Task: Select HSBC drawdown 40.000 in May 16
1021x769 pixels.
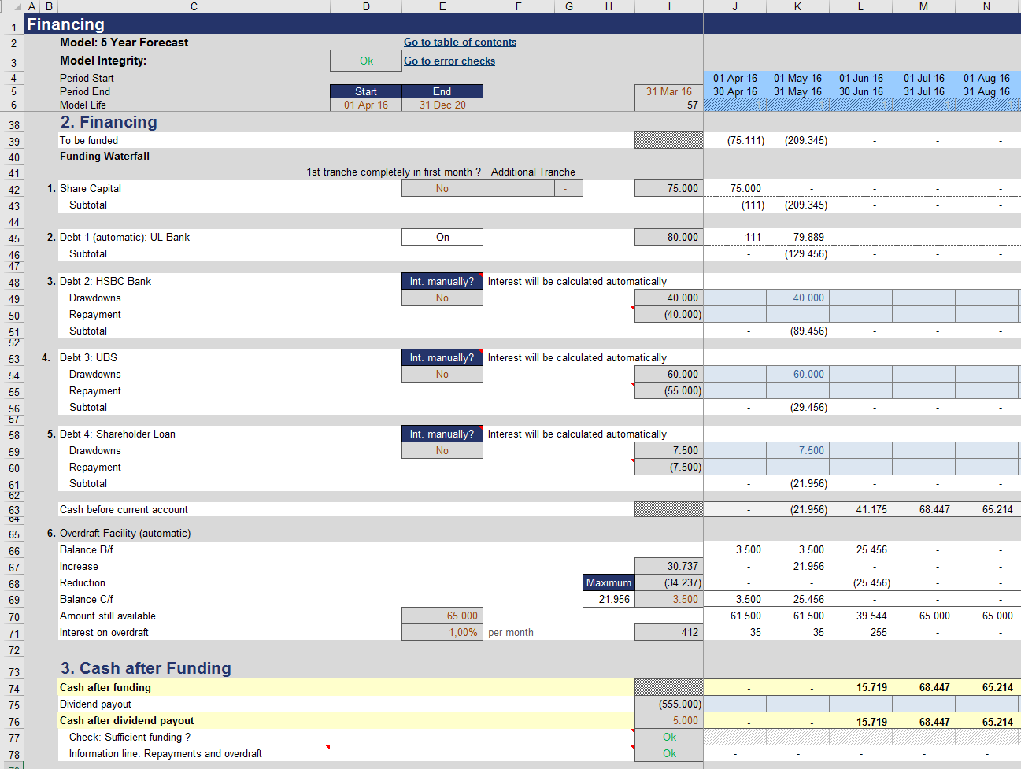Action: tap(797, 298)
